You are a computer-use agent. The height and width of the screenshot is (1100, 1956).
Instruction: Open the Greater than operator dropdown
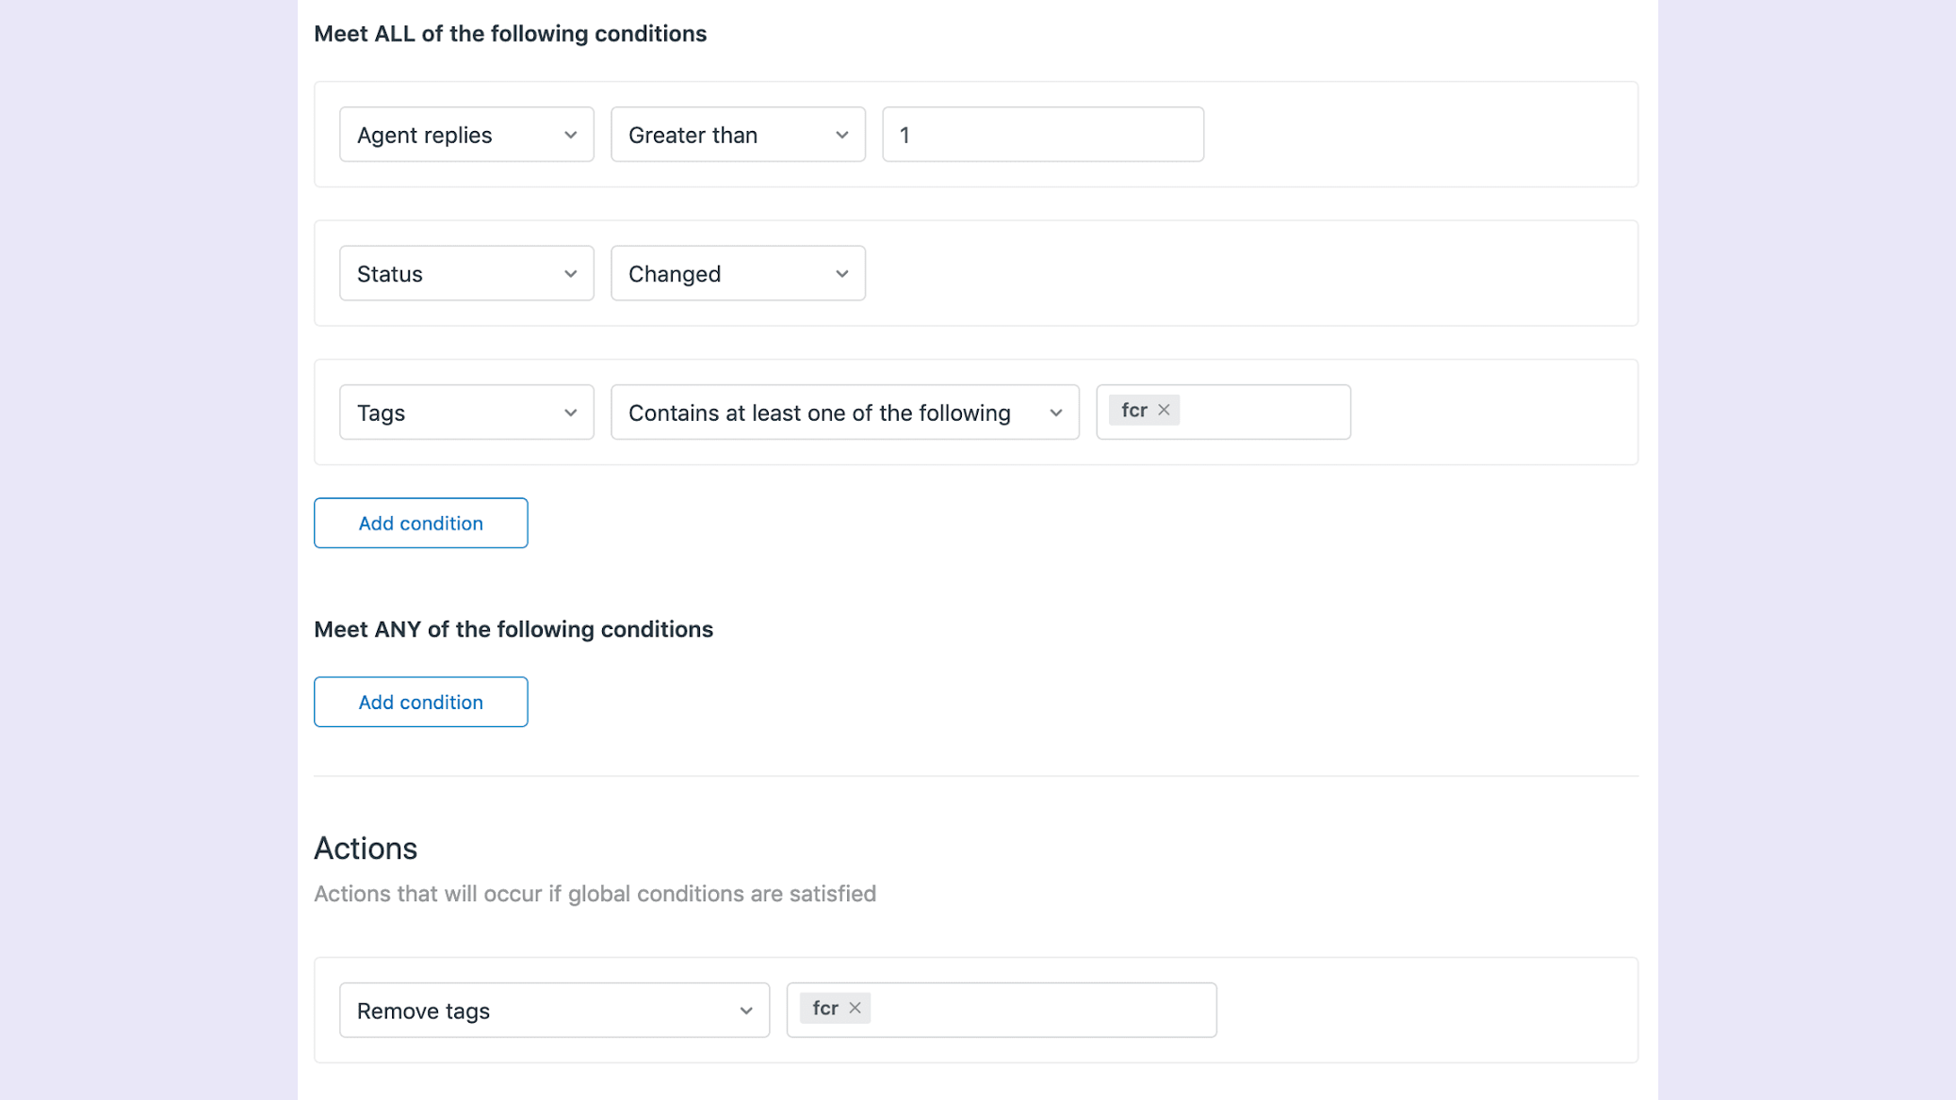[x=738, y=135]
